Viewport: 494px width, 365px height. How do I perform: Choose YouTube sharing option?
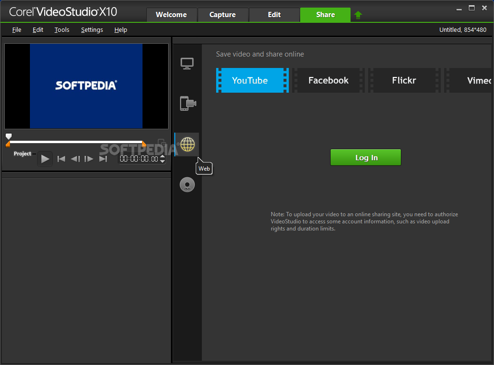[x=252, y=80]
